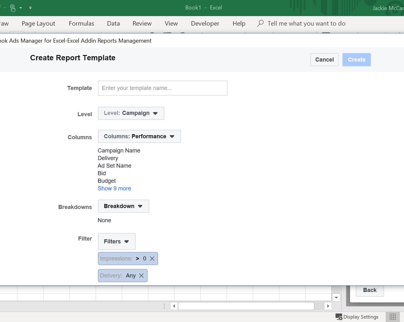Remove the Delivery filter using X
This screenshot has height=322, width=404.
(x=141, y=276)
